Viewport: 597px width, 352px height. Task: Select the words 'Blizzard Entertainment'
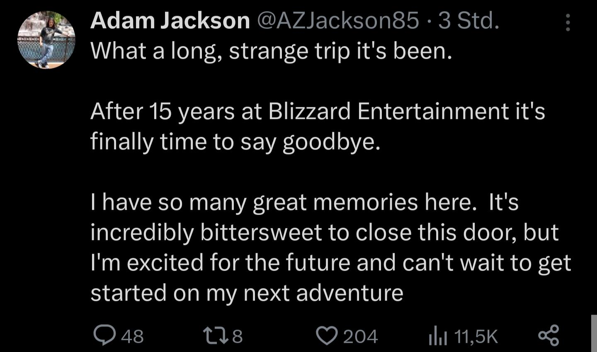point(389,111)
